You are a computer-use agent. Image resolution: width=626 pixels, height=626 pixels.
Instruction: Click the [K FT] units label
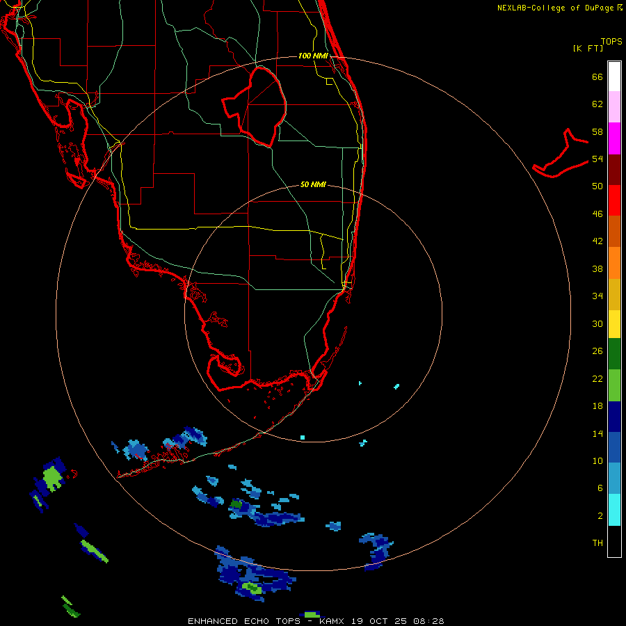588,48
